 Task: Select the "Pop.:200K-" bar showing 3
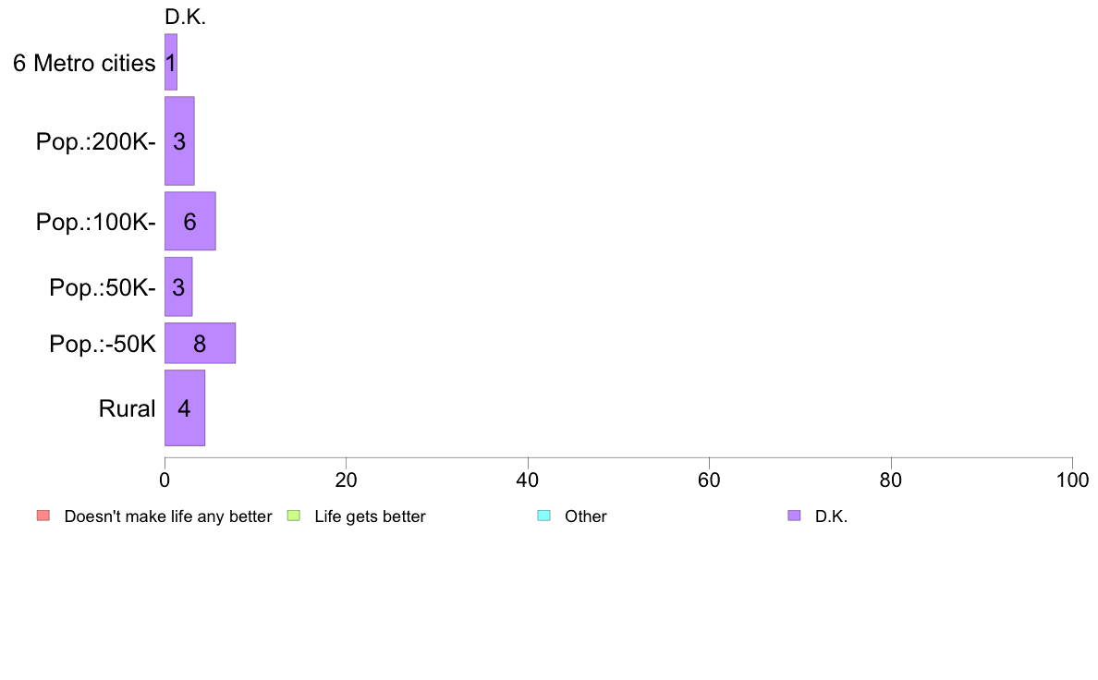click(179, 141)
